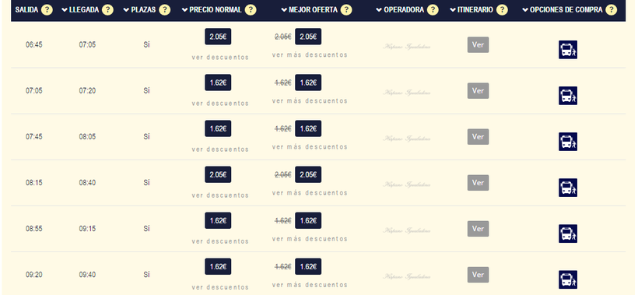This screenshot has width=638, height=295.
Task: Open bus purchase icon for 08:15 departure
Action: pos(568,188)
